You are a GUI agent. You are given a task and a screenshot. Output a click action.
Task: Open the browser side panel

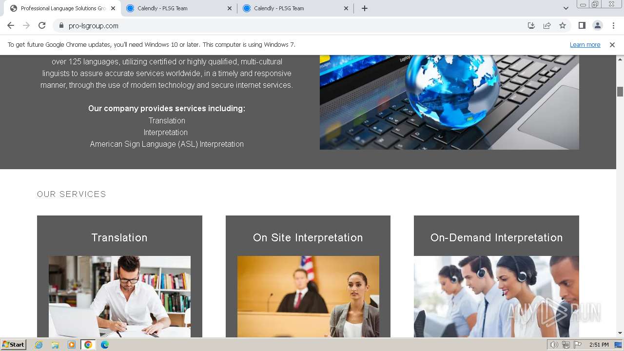click(x=582, y=26)
